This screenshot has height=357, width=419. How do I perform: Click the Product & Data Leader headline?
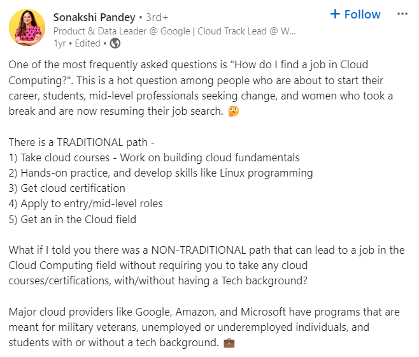(x=173, y=31)
